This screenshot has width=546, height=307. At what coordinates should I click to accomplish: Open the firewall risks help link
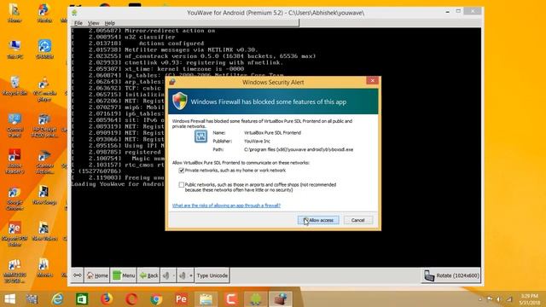click(226, 206)
